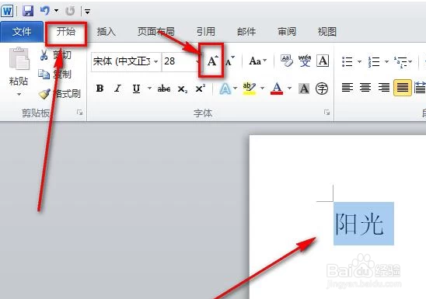
Task: Open Customize Quick Access Toolbar dropdown
Action: click(x=87, y=12)
